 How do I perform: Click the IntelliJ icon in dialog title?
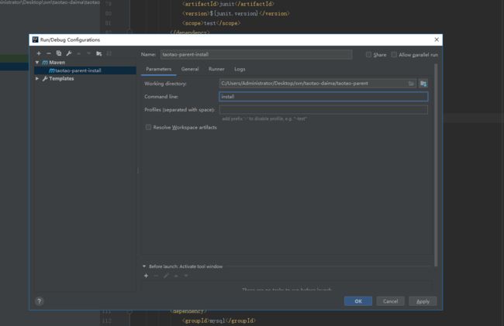36,39
